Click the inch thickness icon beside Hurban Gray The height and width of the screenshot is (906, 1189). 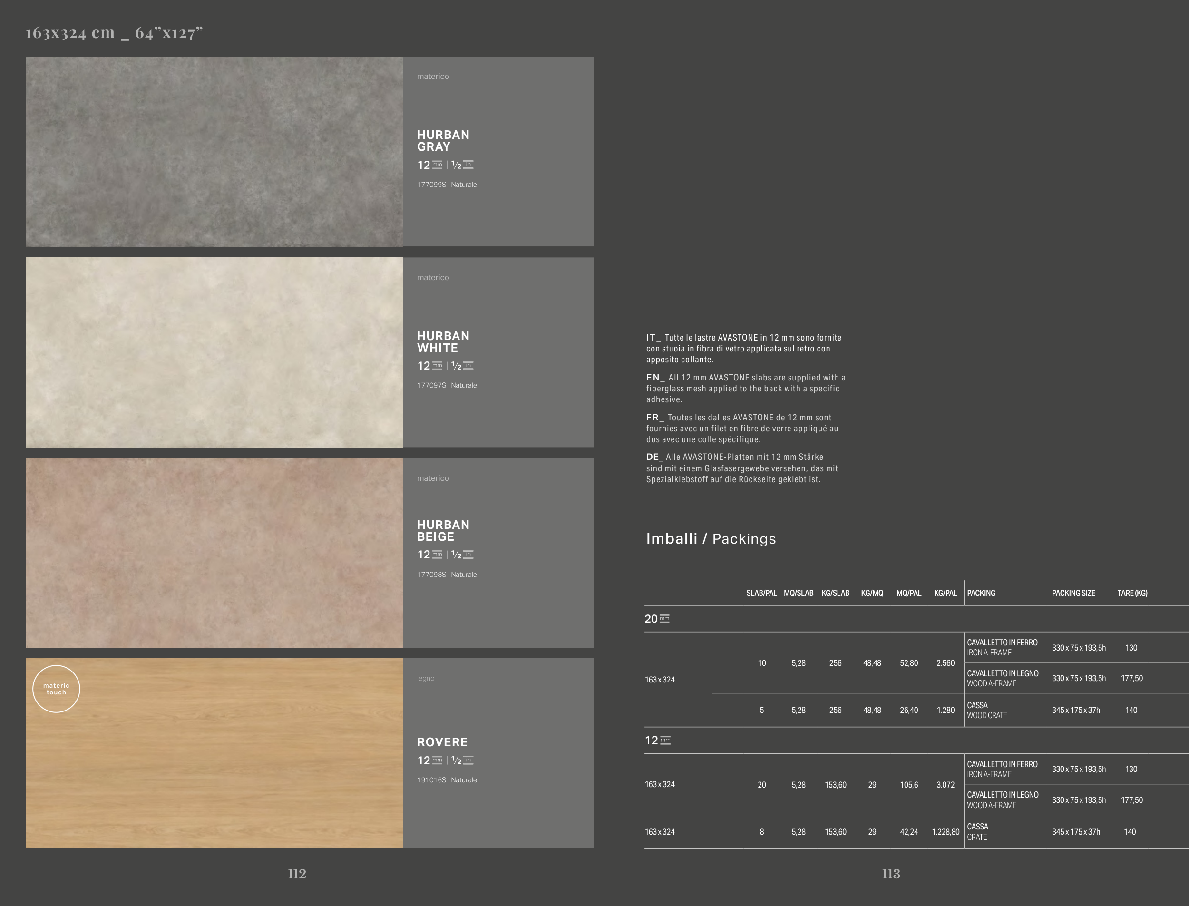click(x=468, y=165)
